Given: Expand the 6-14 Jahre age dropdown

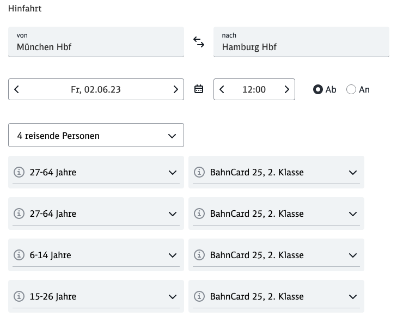Looking at the screenshot, I should pos(173,255).
